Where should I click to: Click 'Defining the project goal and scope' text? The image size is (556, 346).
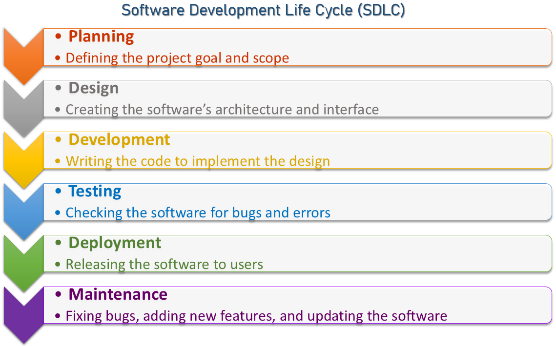tap(177, 58)
